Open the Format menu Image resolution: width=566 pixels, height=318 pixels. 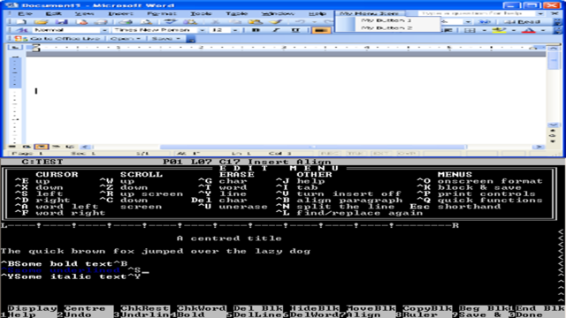162,13
